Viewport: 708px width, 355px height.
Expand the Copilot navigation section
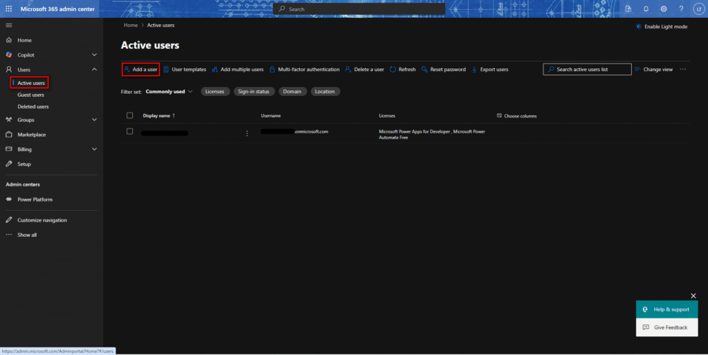[94, 55]
